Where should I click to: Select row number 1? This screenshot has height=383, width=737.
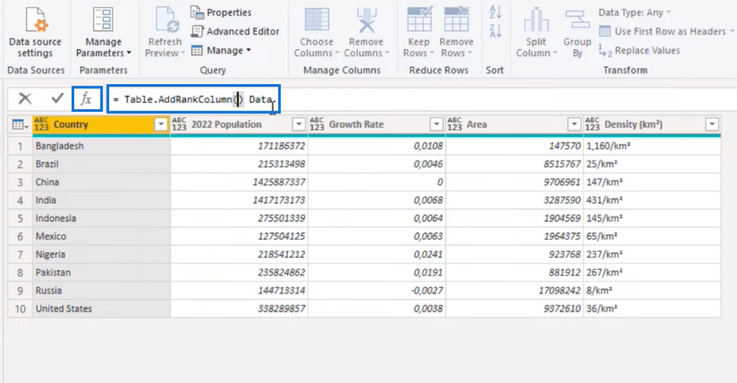point(20,146)
